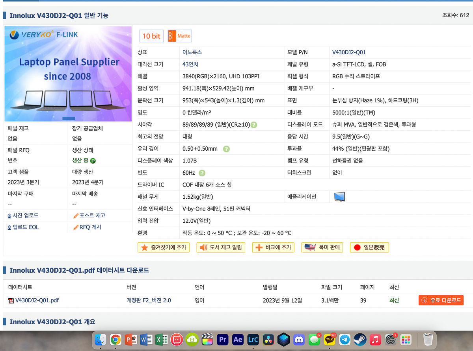The width and height of the screenshot is (473, 351).
Task: Launch Microsoft Word from the dock
Action: pyautogui.click(x=146, y=339)
